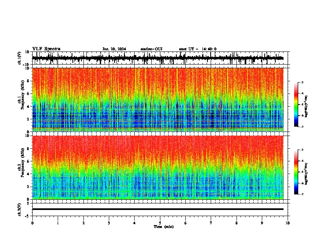Click the "VLF Spectra" plot title

pos(46,49)
